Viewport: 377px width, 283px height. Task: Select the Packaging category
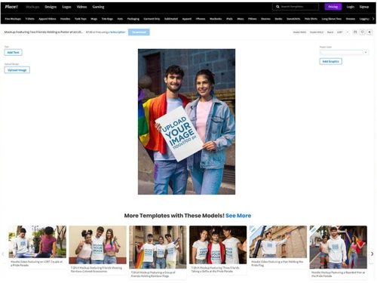(133, 19)
